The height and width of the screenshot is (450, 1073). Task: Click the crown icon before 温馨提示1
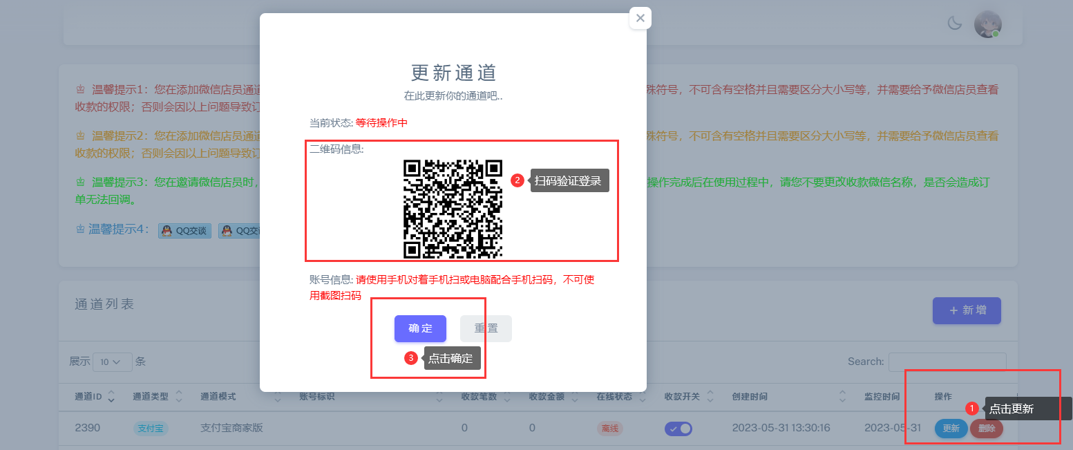point(80,90)
